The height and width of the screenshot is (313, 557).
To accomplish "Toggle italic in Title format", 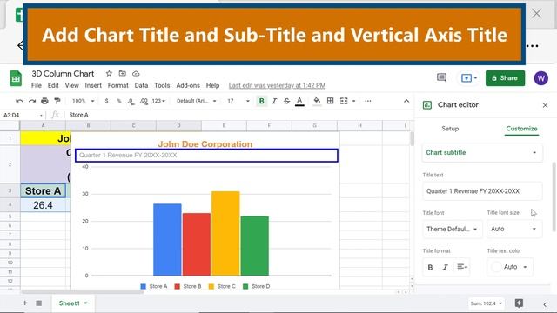I will pos(445,267).
